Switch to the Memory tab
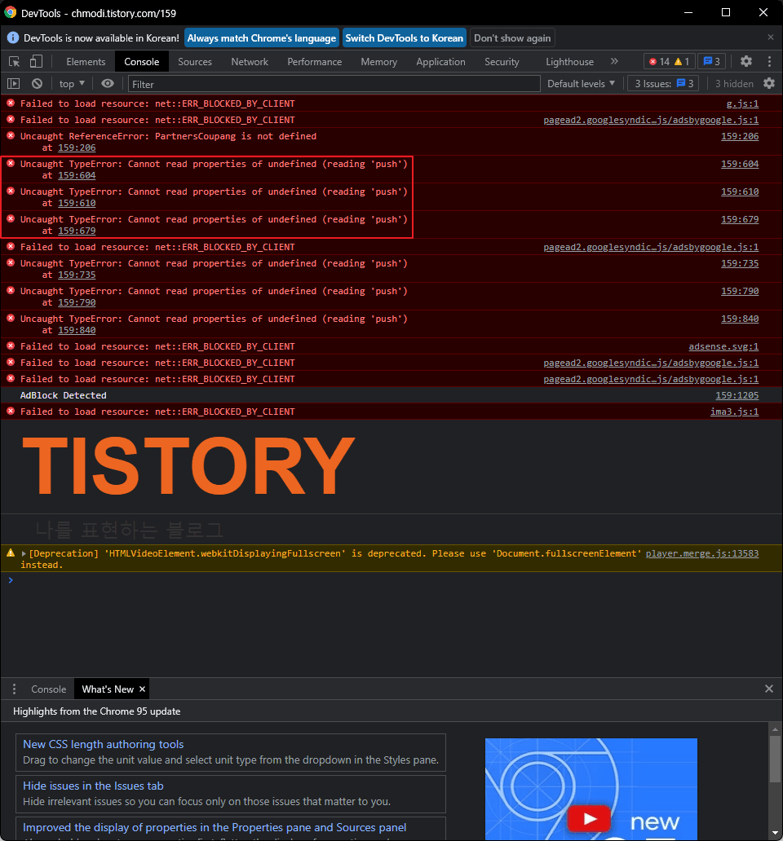This screenshot has width=783, height=841. point(379,62)
